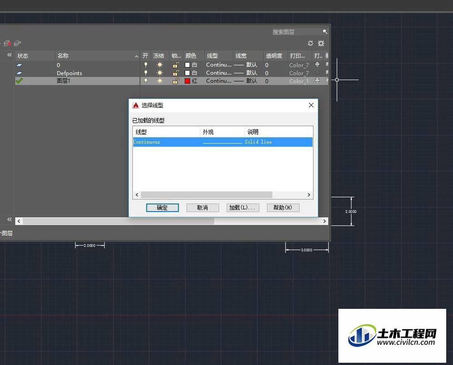This screenshot has width=453, height=365.
Task: Click 说明 column header in dialog
Action: 279,132
